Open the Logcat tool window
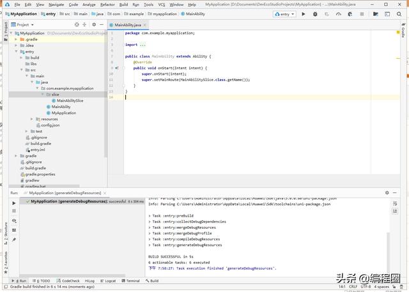The height and width of the screenshot is (292, 409). [x=108, y=280]
